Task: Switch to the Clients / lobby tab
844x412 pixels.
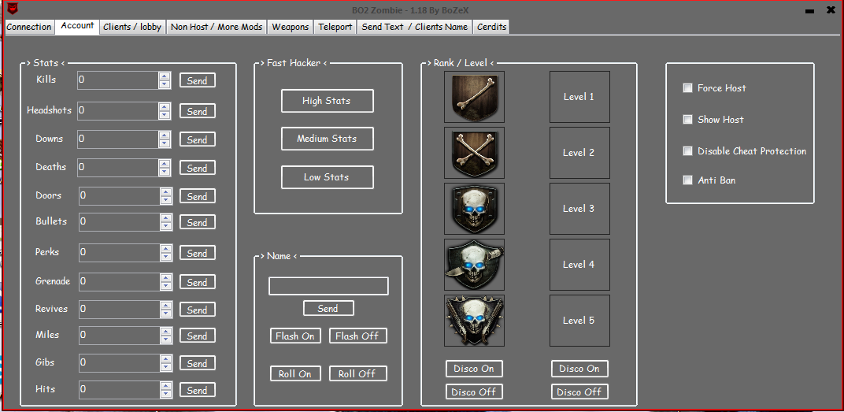Action: 132,27
